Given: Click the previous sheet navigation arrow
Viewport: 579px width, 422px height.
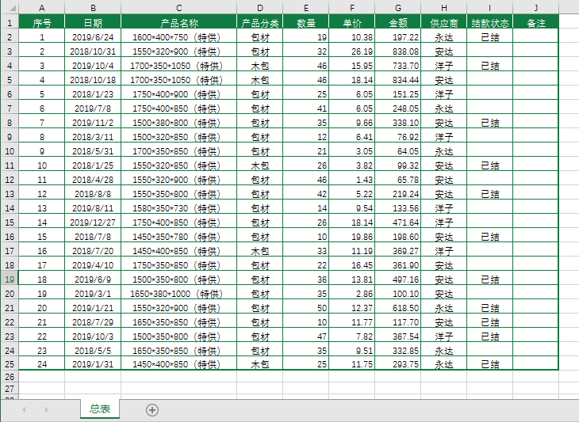Looking at the screenshot, I should pyautogui.click(x=24, y=409).
